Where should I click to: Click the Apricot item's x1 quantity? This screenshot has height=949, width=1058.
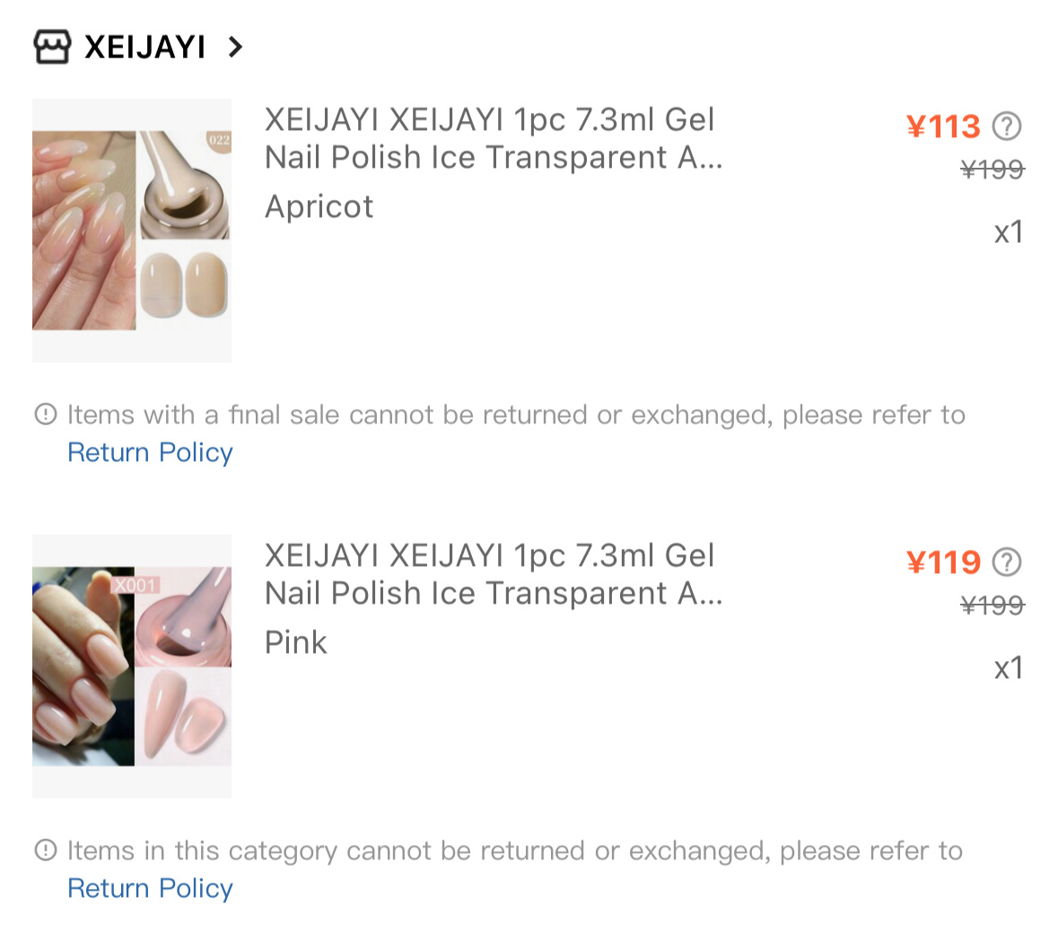[x=1008, y=232]
